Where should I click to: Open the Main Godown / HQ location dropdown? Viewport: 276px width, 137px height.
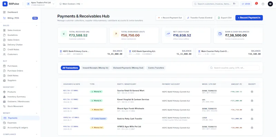(71, 4)
